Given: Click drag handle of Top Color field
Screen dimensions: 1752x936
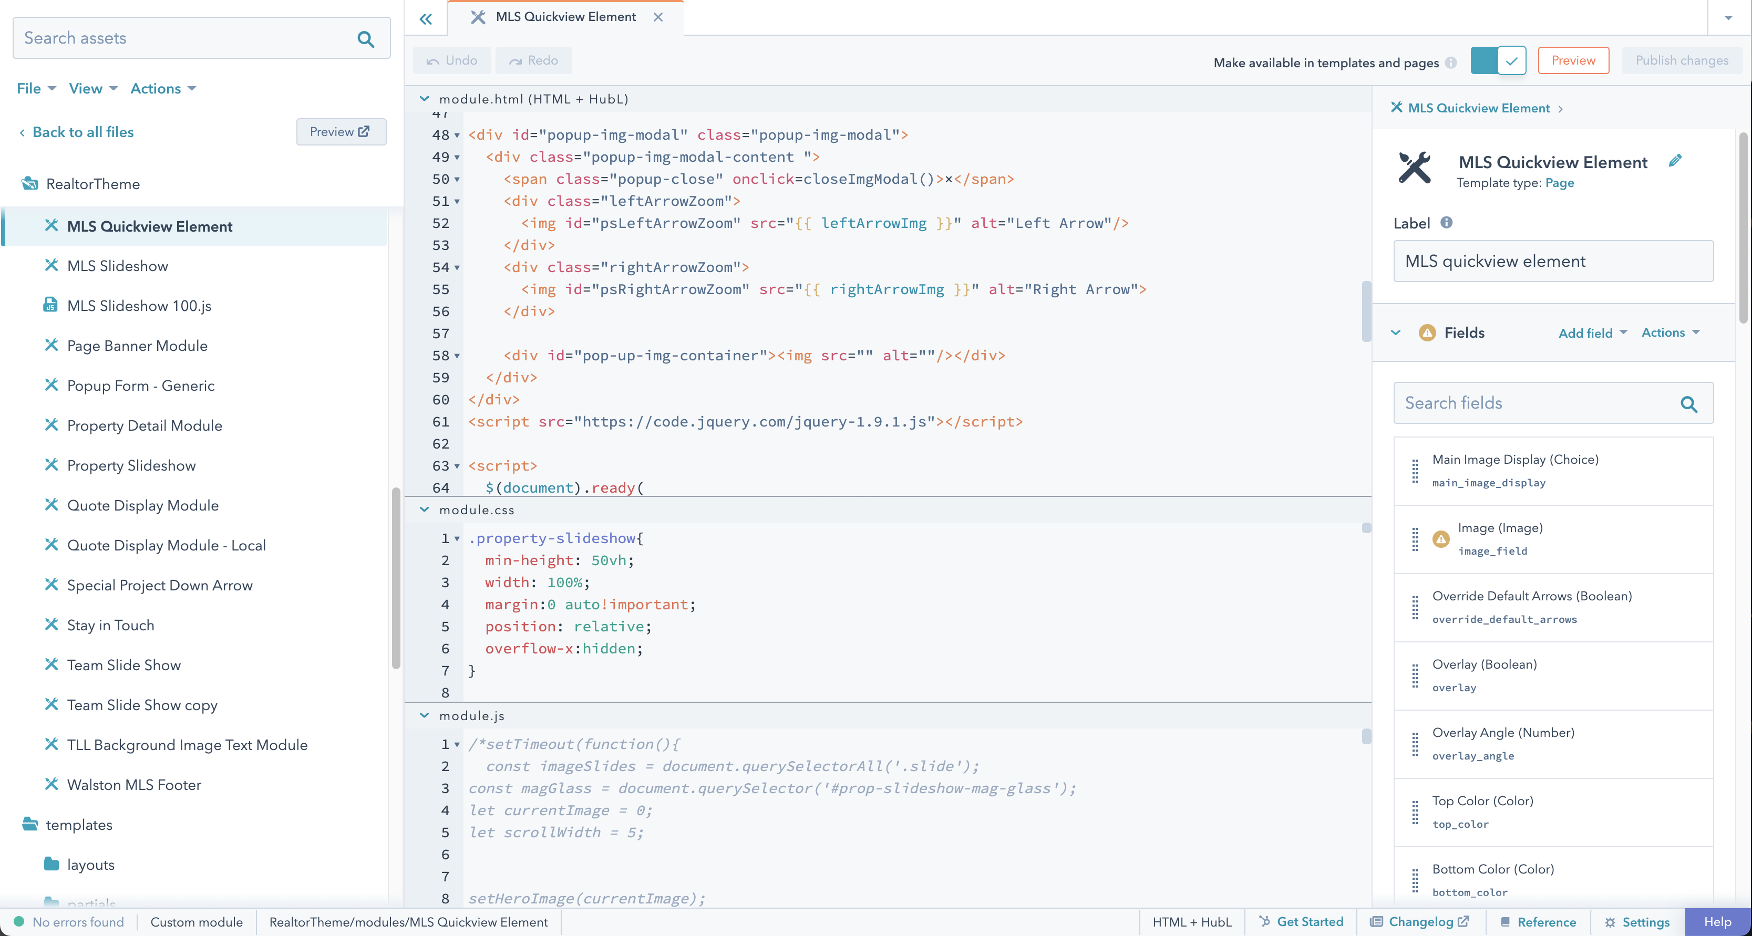Looking at the screenshot, I should [1415, 812].
